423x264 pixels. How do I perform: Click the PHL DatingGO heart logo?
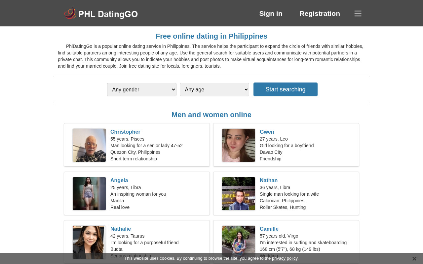(x=70, y=13)
